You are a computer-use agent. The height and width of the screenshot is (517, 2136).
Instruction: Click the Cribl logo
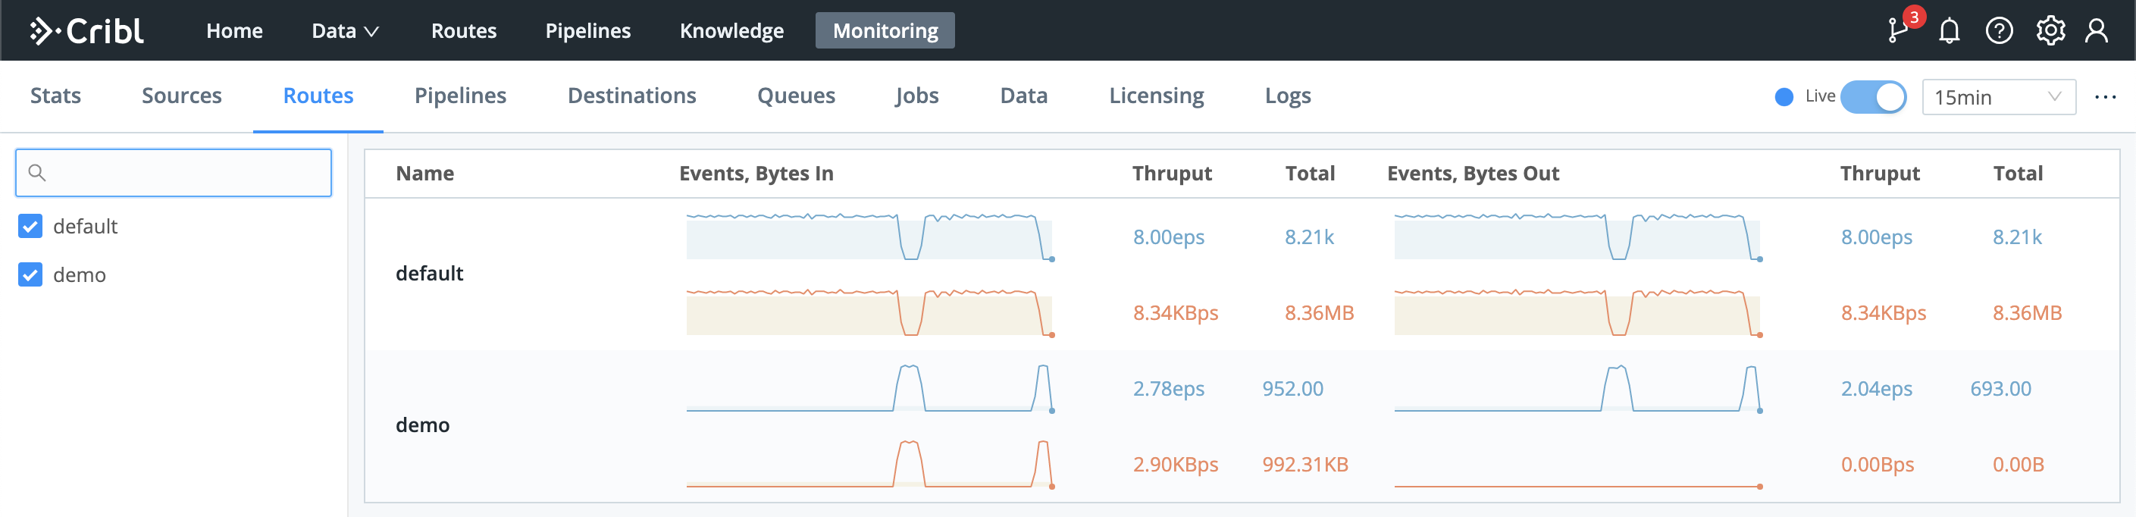[87, 31]
